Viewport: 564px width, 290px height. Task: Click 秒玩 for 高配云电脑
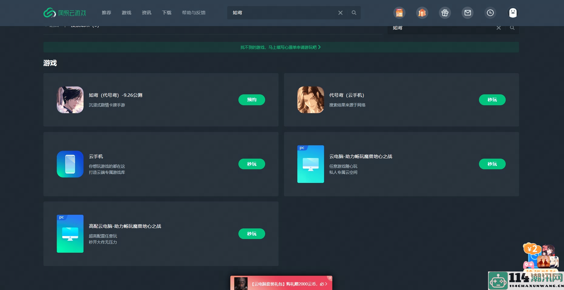tap(252, 234)
